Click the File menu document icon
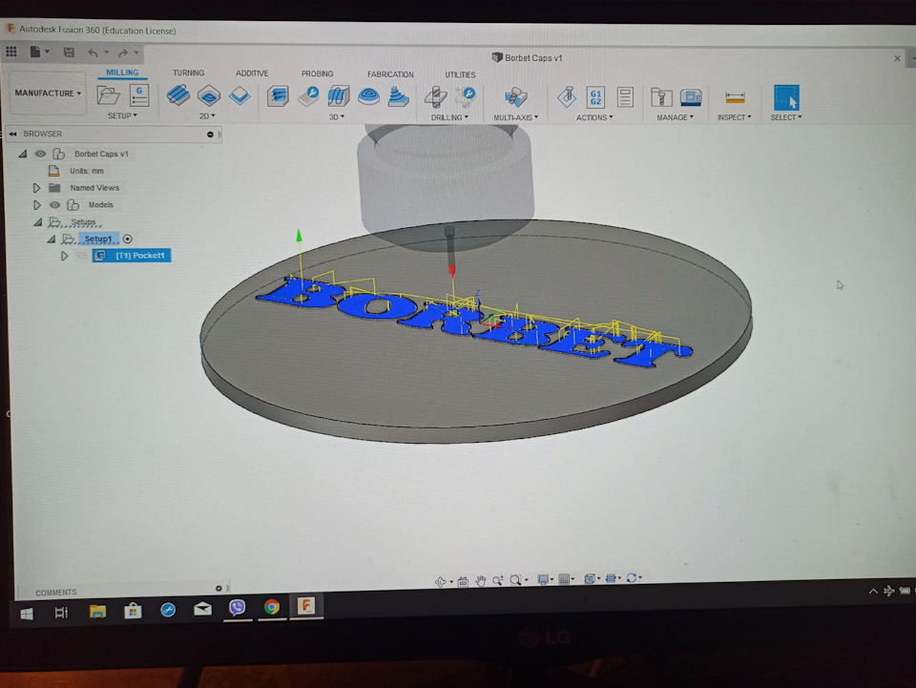 click(35, 52)
